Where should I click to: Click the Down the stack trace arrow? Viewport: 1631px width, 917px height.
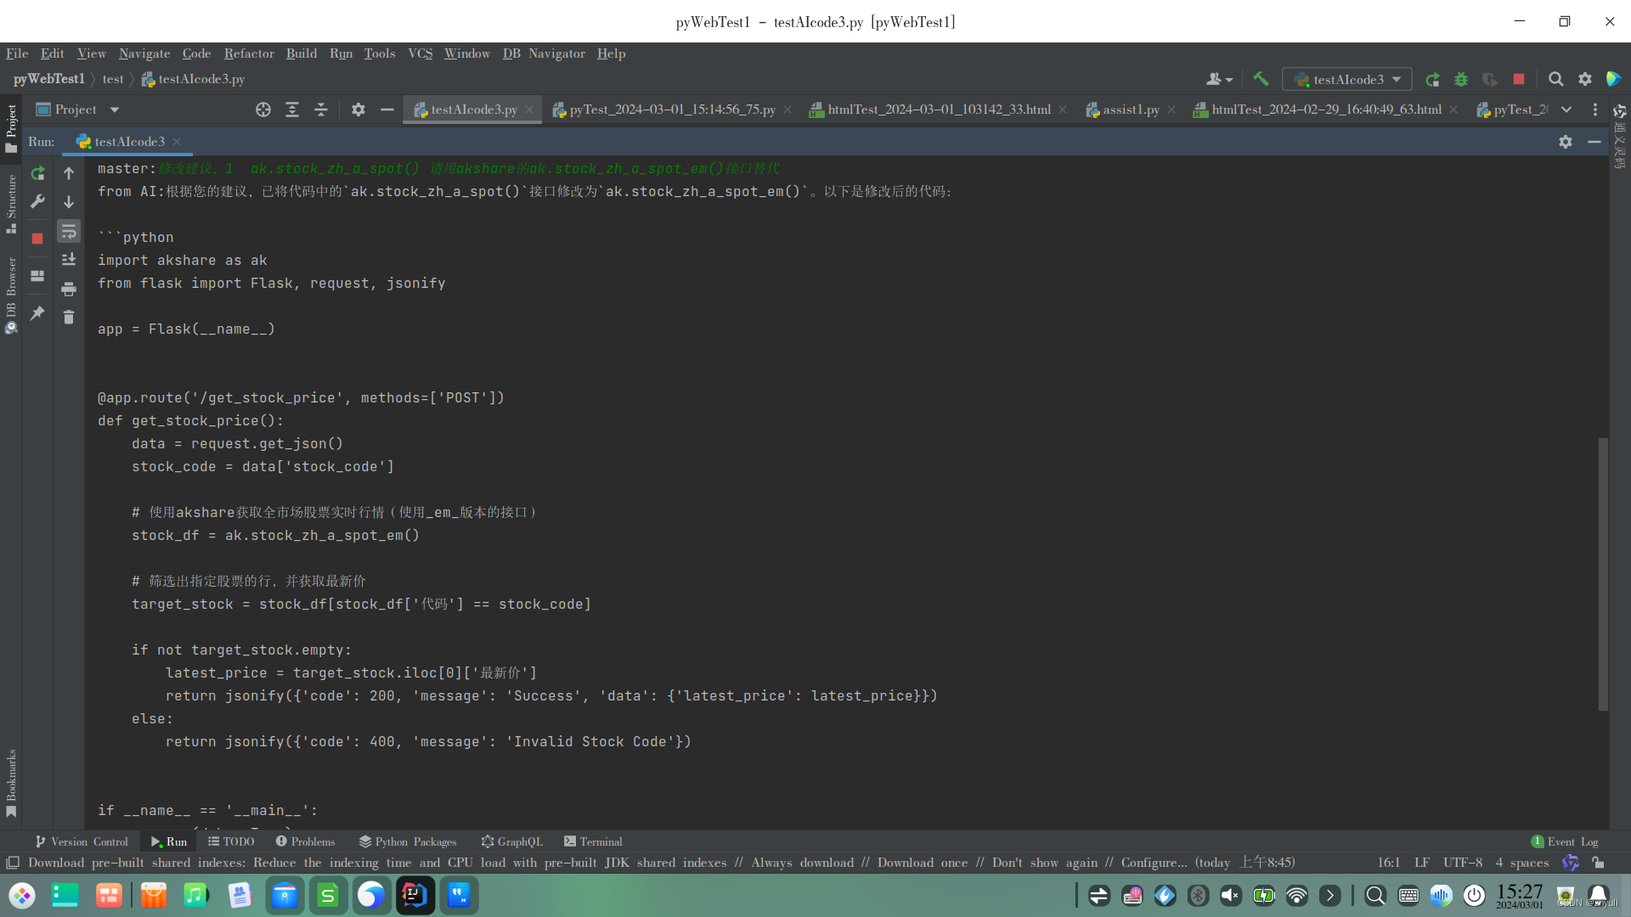tap(69, 202)
